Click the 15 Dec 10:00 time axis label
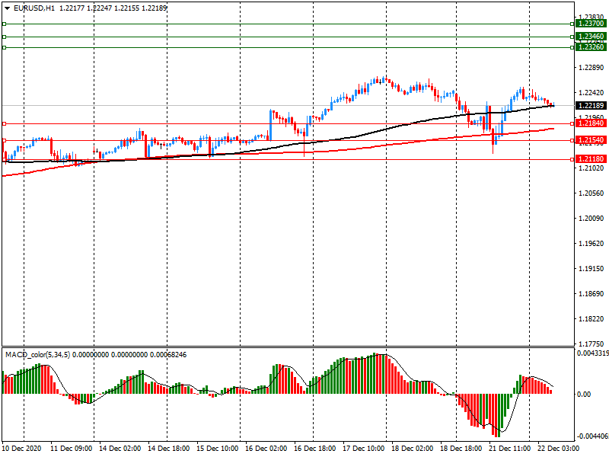Image resolution: width=609 pixels, height=457 pixels. point(217,449)
